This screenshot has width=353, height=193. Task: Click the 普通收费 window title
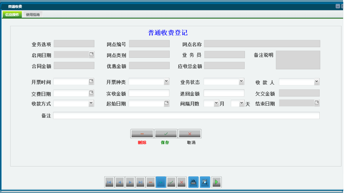point(15,7)
